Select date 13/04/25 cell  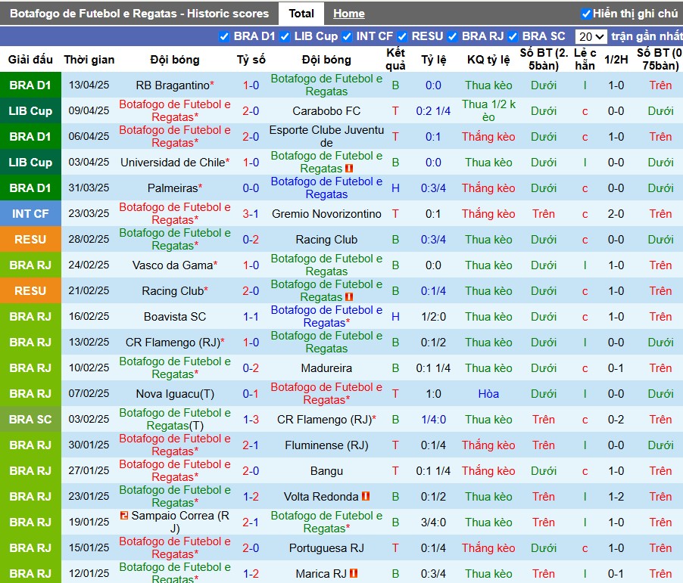(x=89, y=85)
